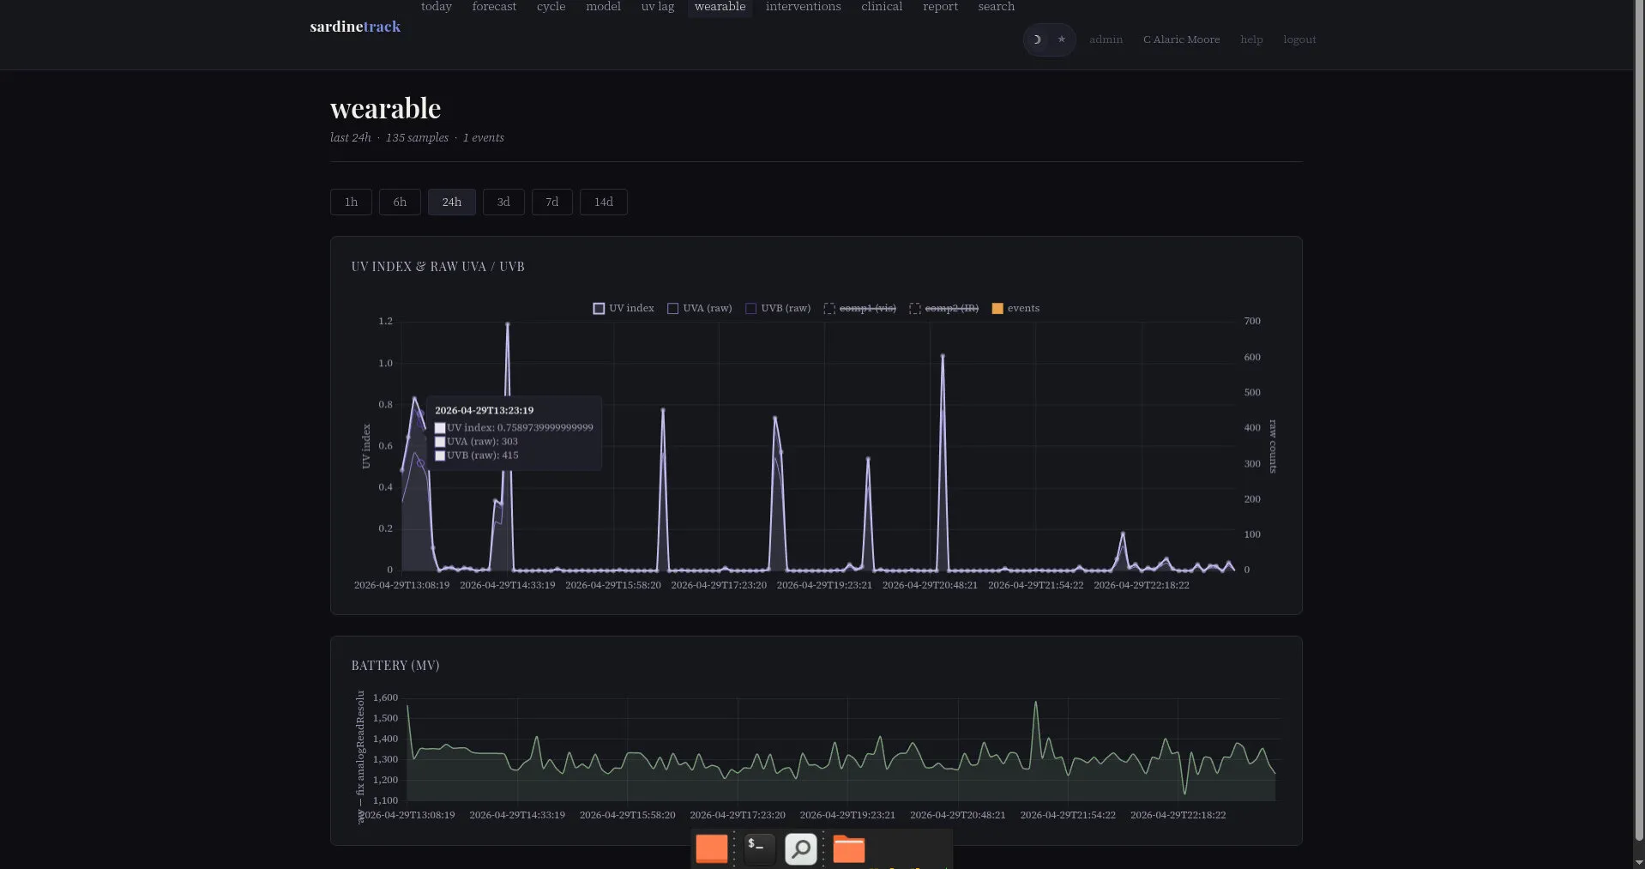1645x869 pixels.
Task: Select the wearable tab
Action: pos(720,7)
